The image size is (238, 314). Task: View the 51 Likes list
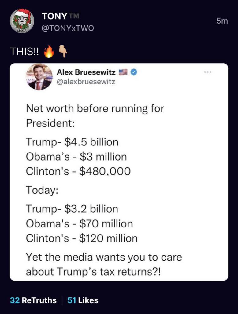[83, 300]
